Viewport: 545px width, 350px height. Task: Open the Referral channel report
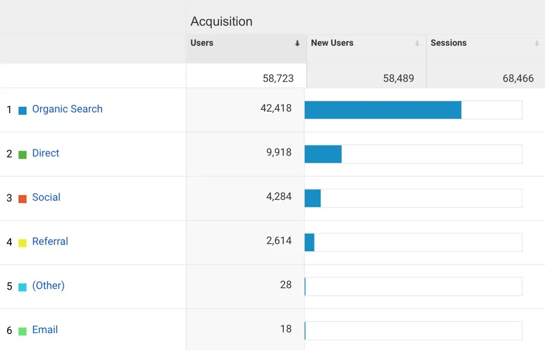coord(50,242)
